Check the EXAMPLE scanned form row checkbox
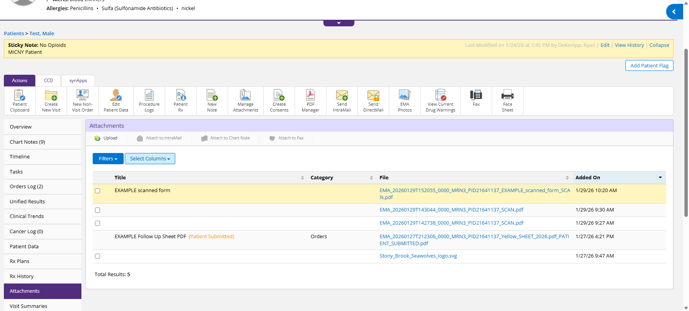 coord(98,191)
